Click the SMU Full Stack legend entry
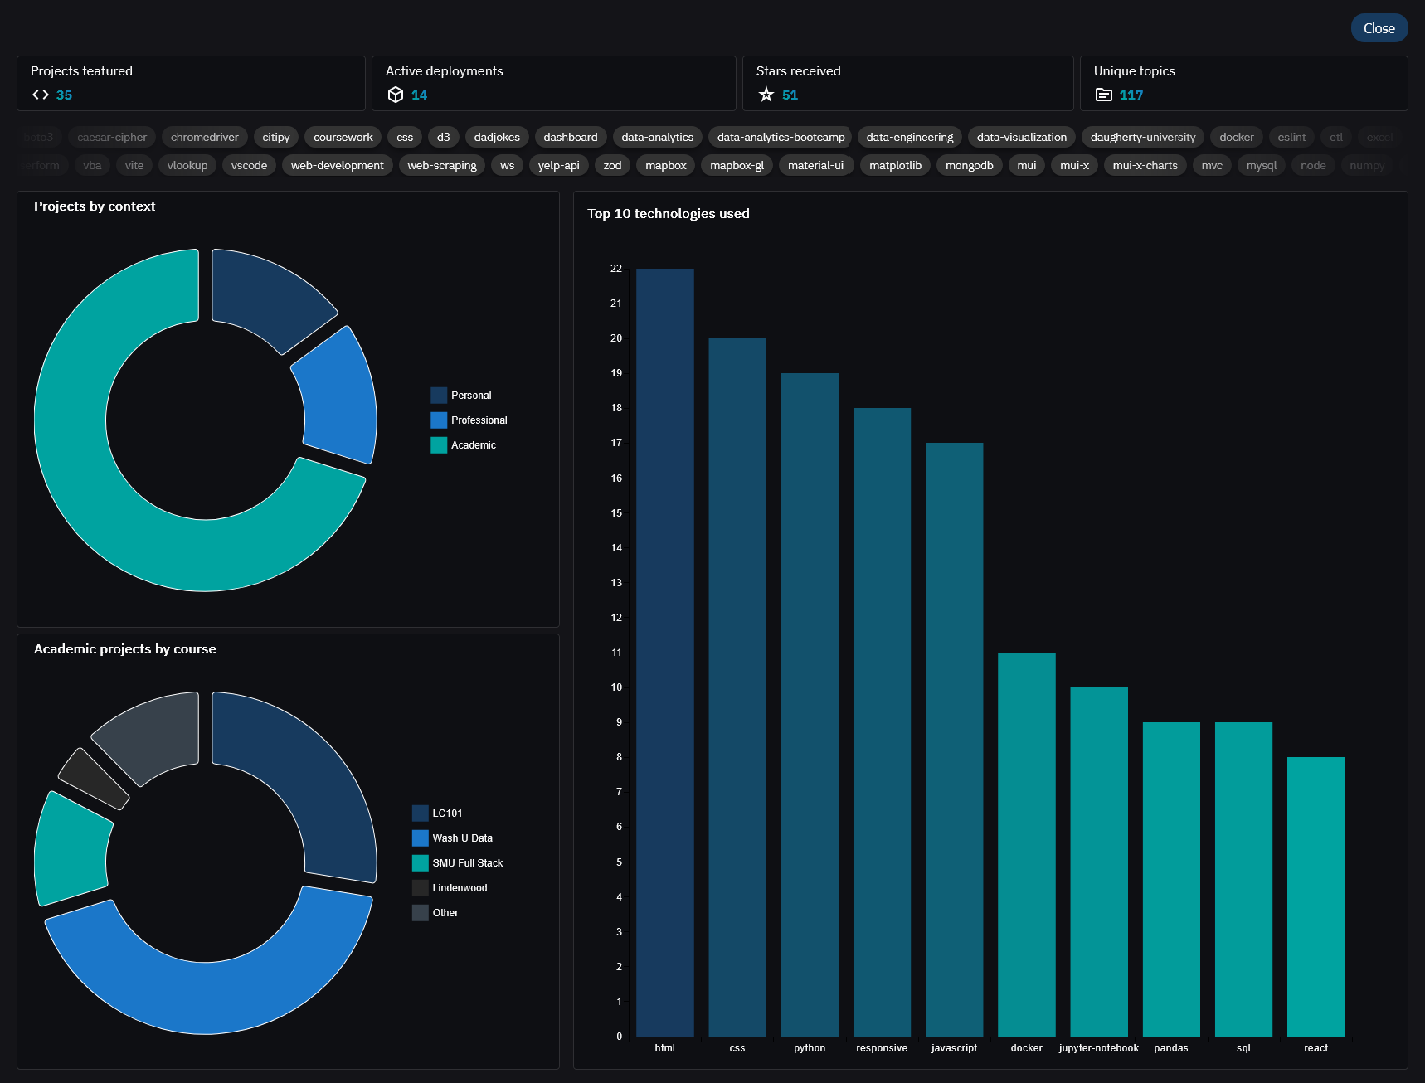 (467, 863)
